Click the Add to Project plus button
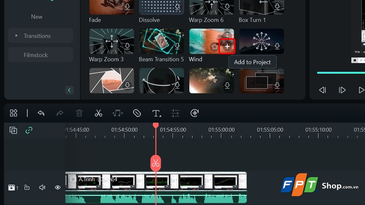Screen dimensions: 365x205 click(227, 46)
